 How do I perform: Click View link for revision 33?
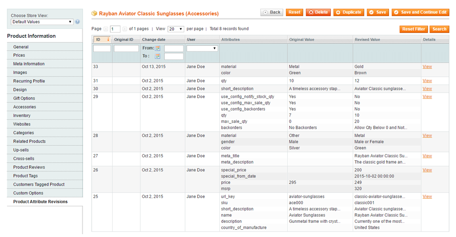427,67
